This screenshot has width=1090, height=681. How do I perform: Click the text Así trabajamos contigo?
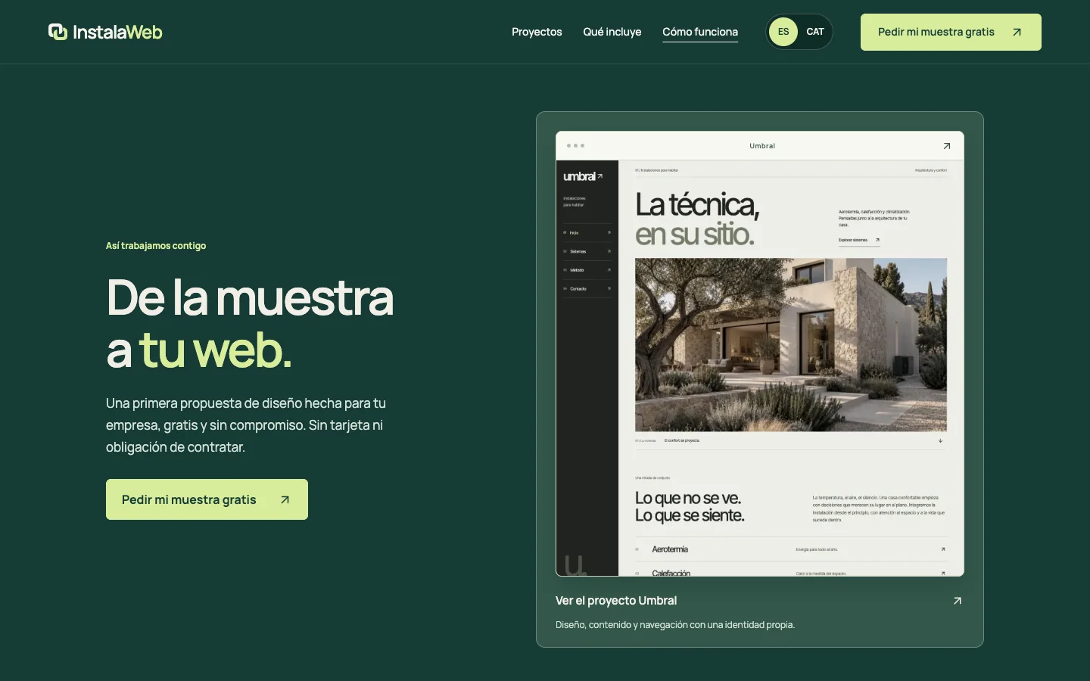coord(156,246)
